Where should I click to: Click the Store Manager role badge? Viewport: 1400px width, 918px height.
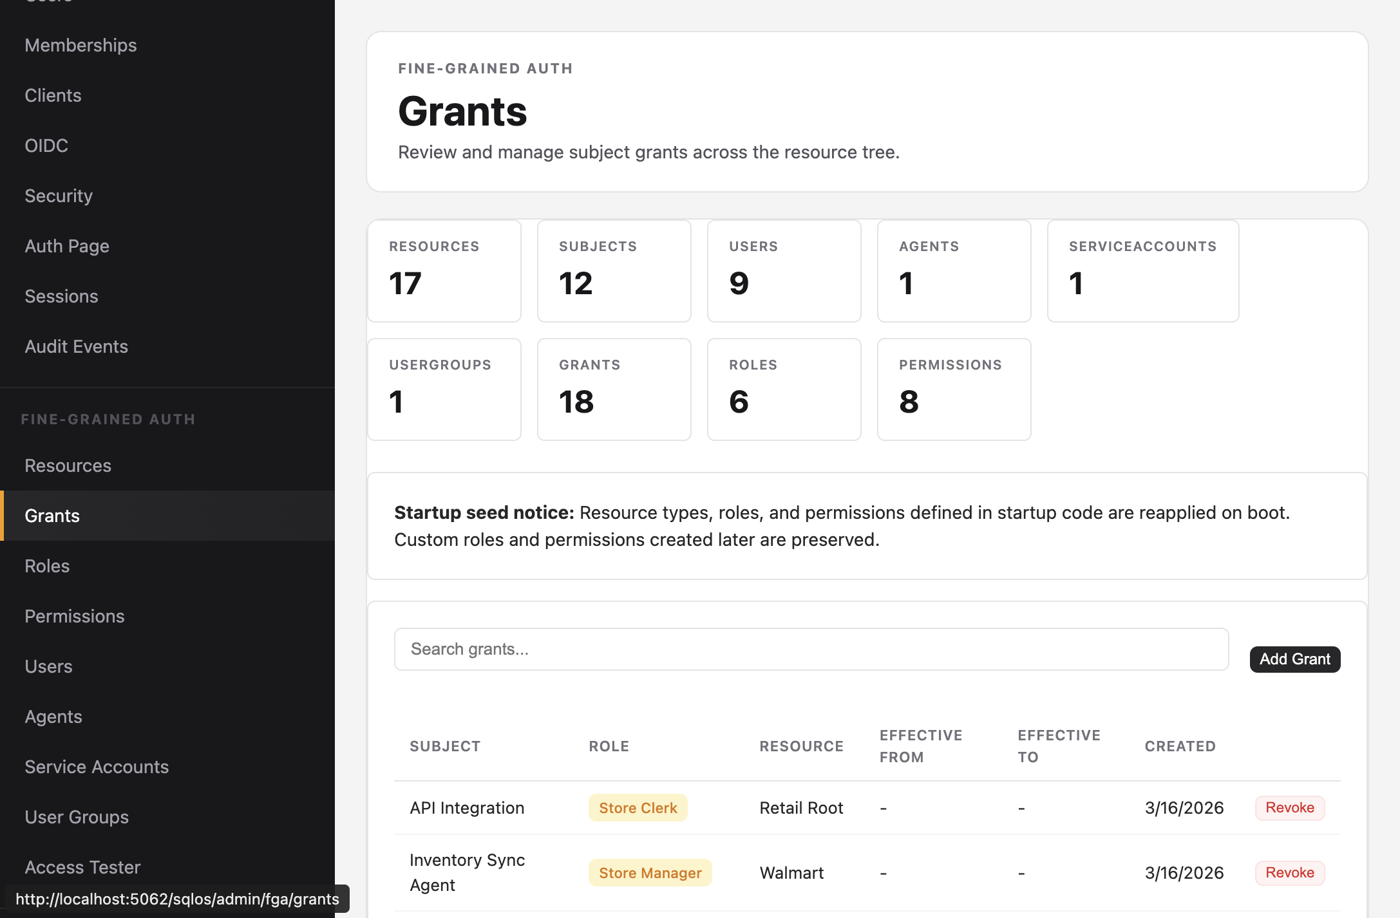click(x=650, y=873)
